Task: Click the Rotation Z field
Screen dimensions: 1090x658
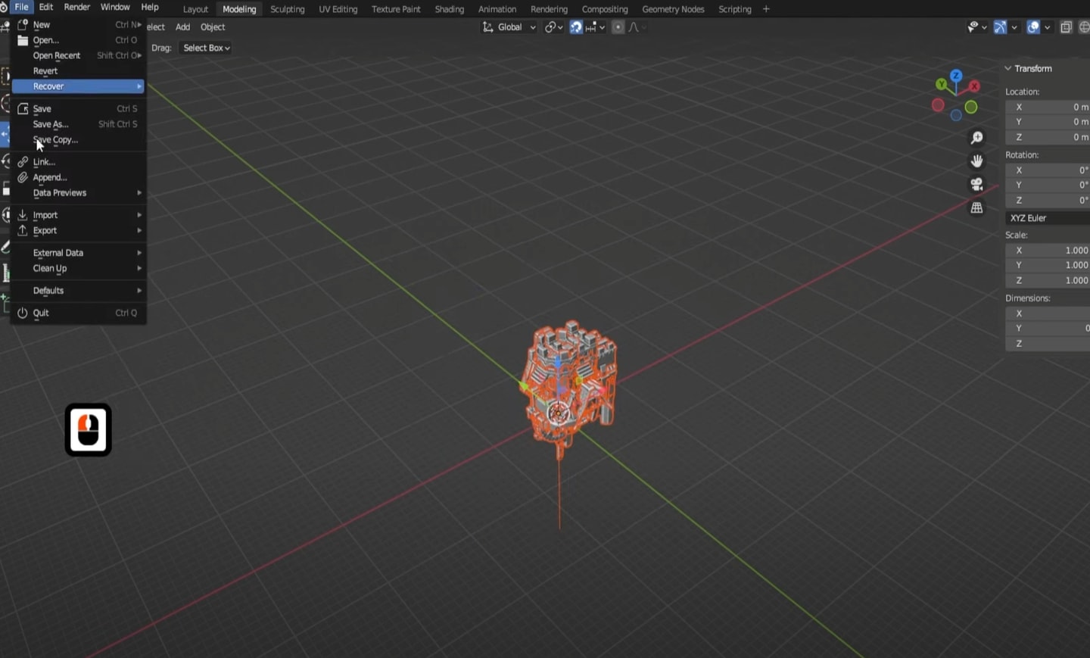Action: (1048, 201)
